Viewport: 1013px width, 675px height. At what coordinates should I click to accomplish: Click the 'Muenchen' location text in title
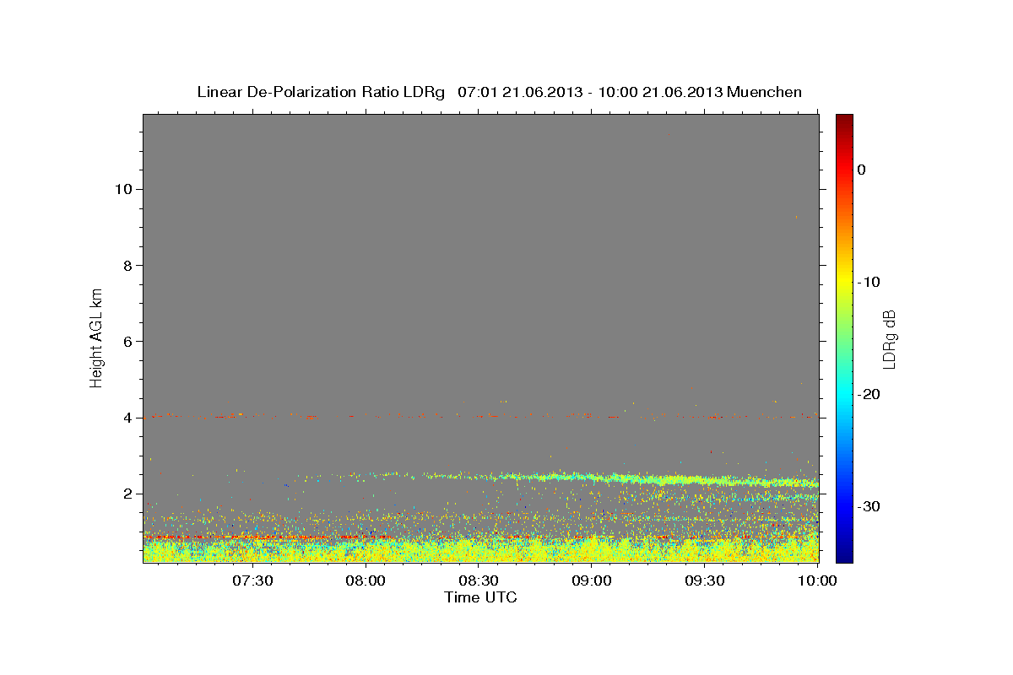(x=766, y=92)
